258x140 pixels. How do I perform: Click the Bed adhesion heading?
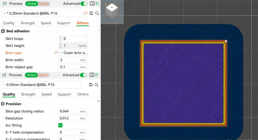click(x=18, y=31)
